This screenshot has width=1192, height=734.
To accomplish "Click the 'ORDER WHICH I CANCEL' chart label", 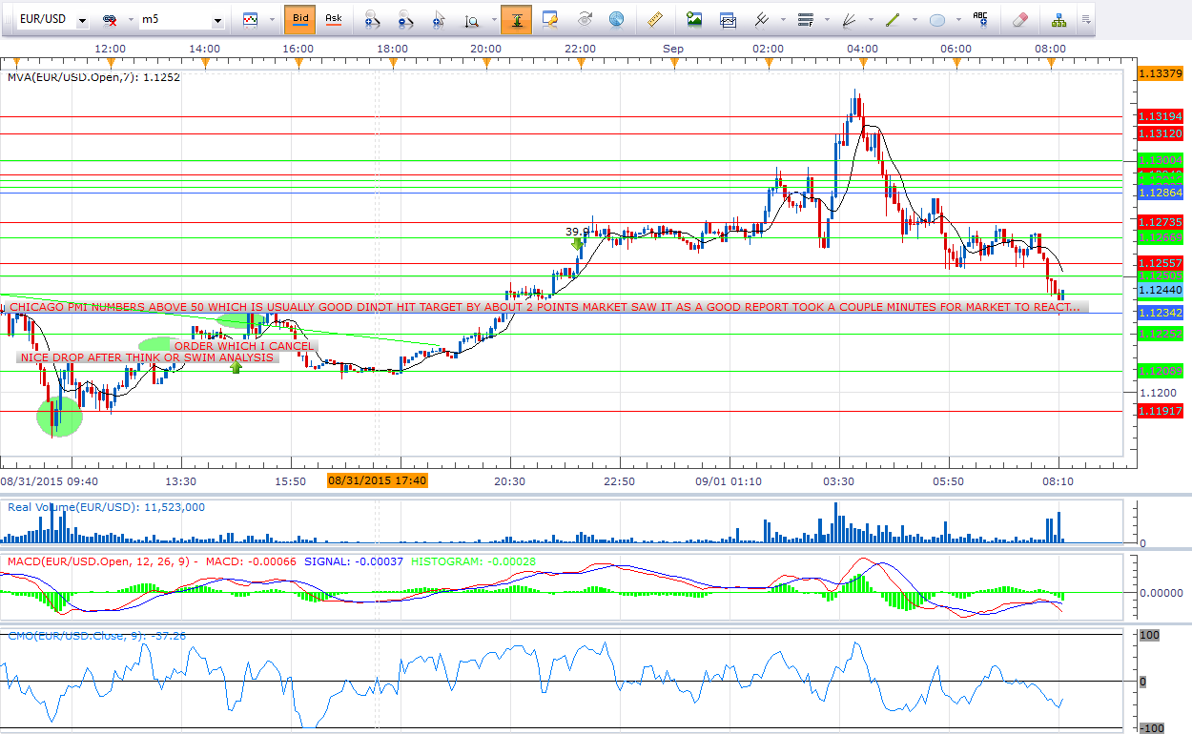I will click(243, 346).
